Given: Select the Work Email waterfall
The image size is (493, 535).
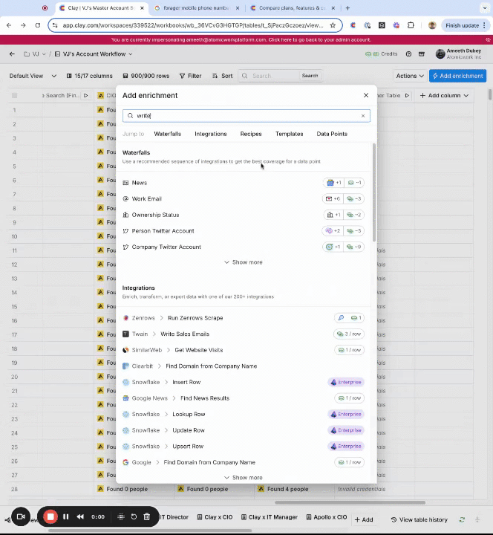Looking at the screenshot, I should pos(147,198).
